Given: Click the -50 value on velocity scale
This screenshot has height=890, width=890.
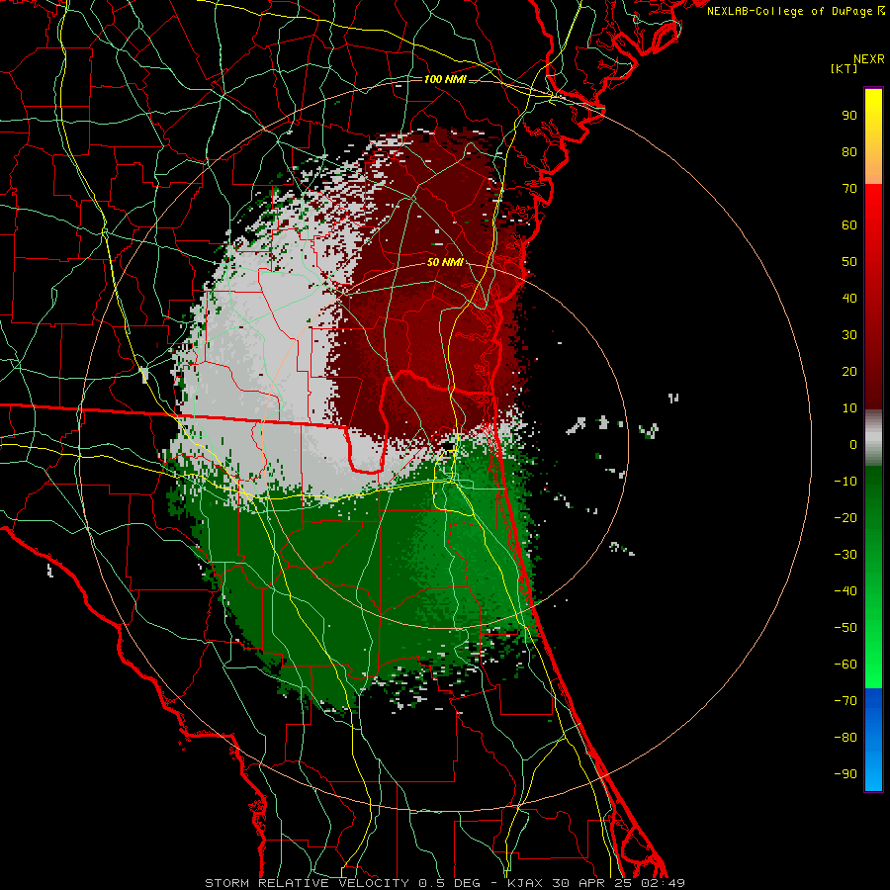Looking at the screenshot, I should pyautogui.click(x=845, y=628).
